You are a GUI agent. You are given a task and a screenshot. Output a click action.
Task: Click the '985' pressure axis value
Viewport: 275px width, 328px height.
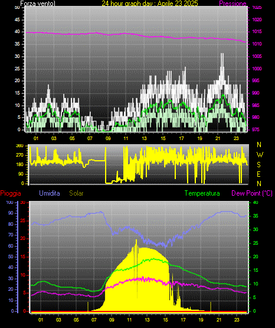[x=256, y=105]
